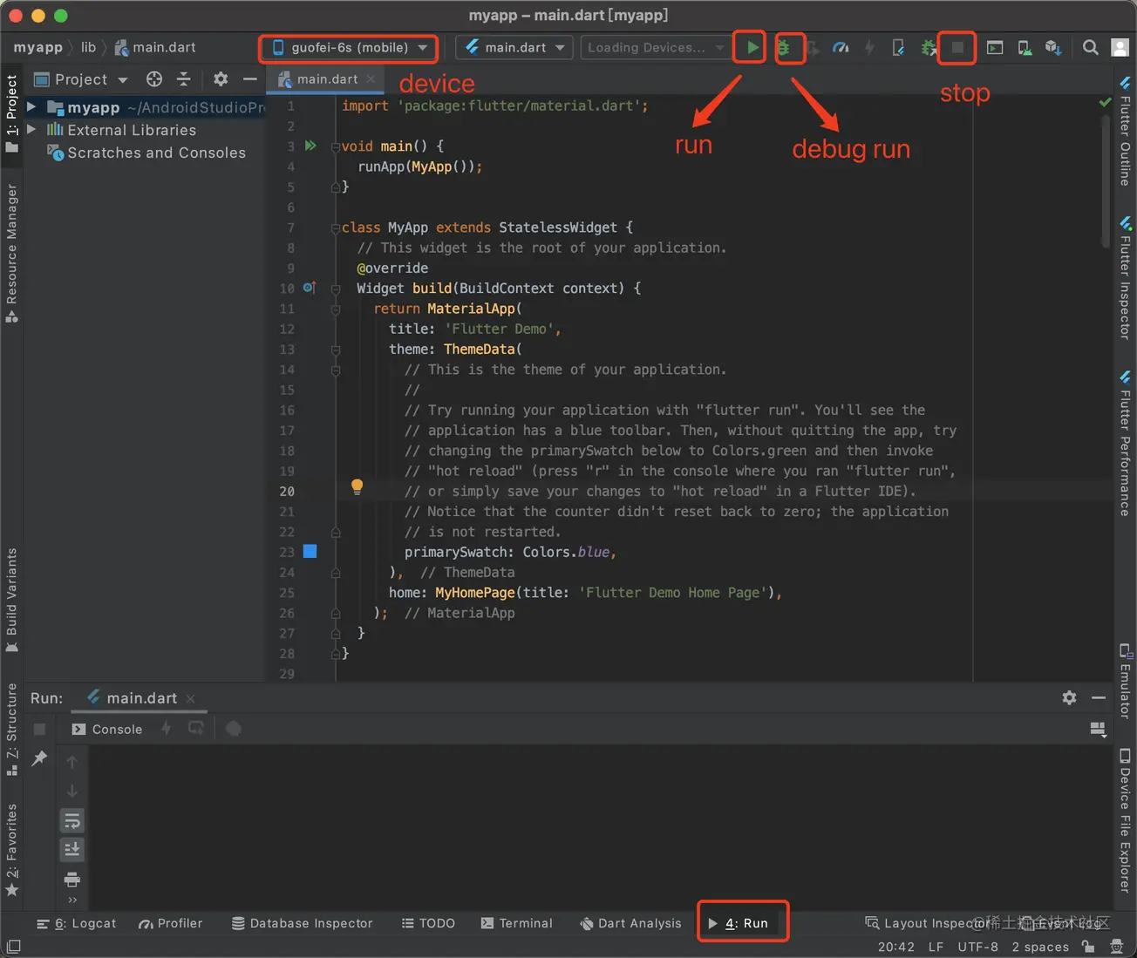Open the TODO tool window
The image size is (1137, 958).
pos(428,923)
